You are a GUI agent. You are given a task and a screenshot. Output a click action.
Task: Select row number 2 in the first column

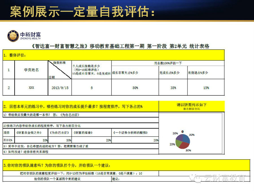tap(9, 88)
